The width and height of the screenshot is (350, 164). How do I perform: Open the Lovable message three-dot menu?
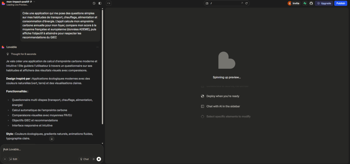click(x=97, y=47)
